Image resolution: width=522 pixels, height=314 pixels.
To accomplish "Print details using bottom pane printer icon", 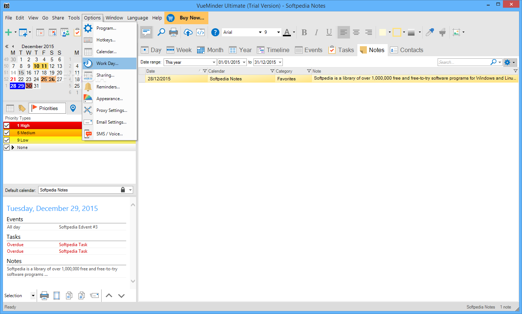I will (44, 296).
